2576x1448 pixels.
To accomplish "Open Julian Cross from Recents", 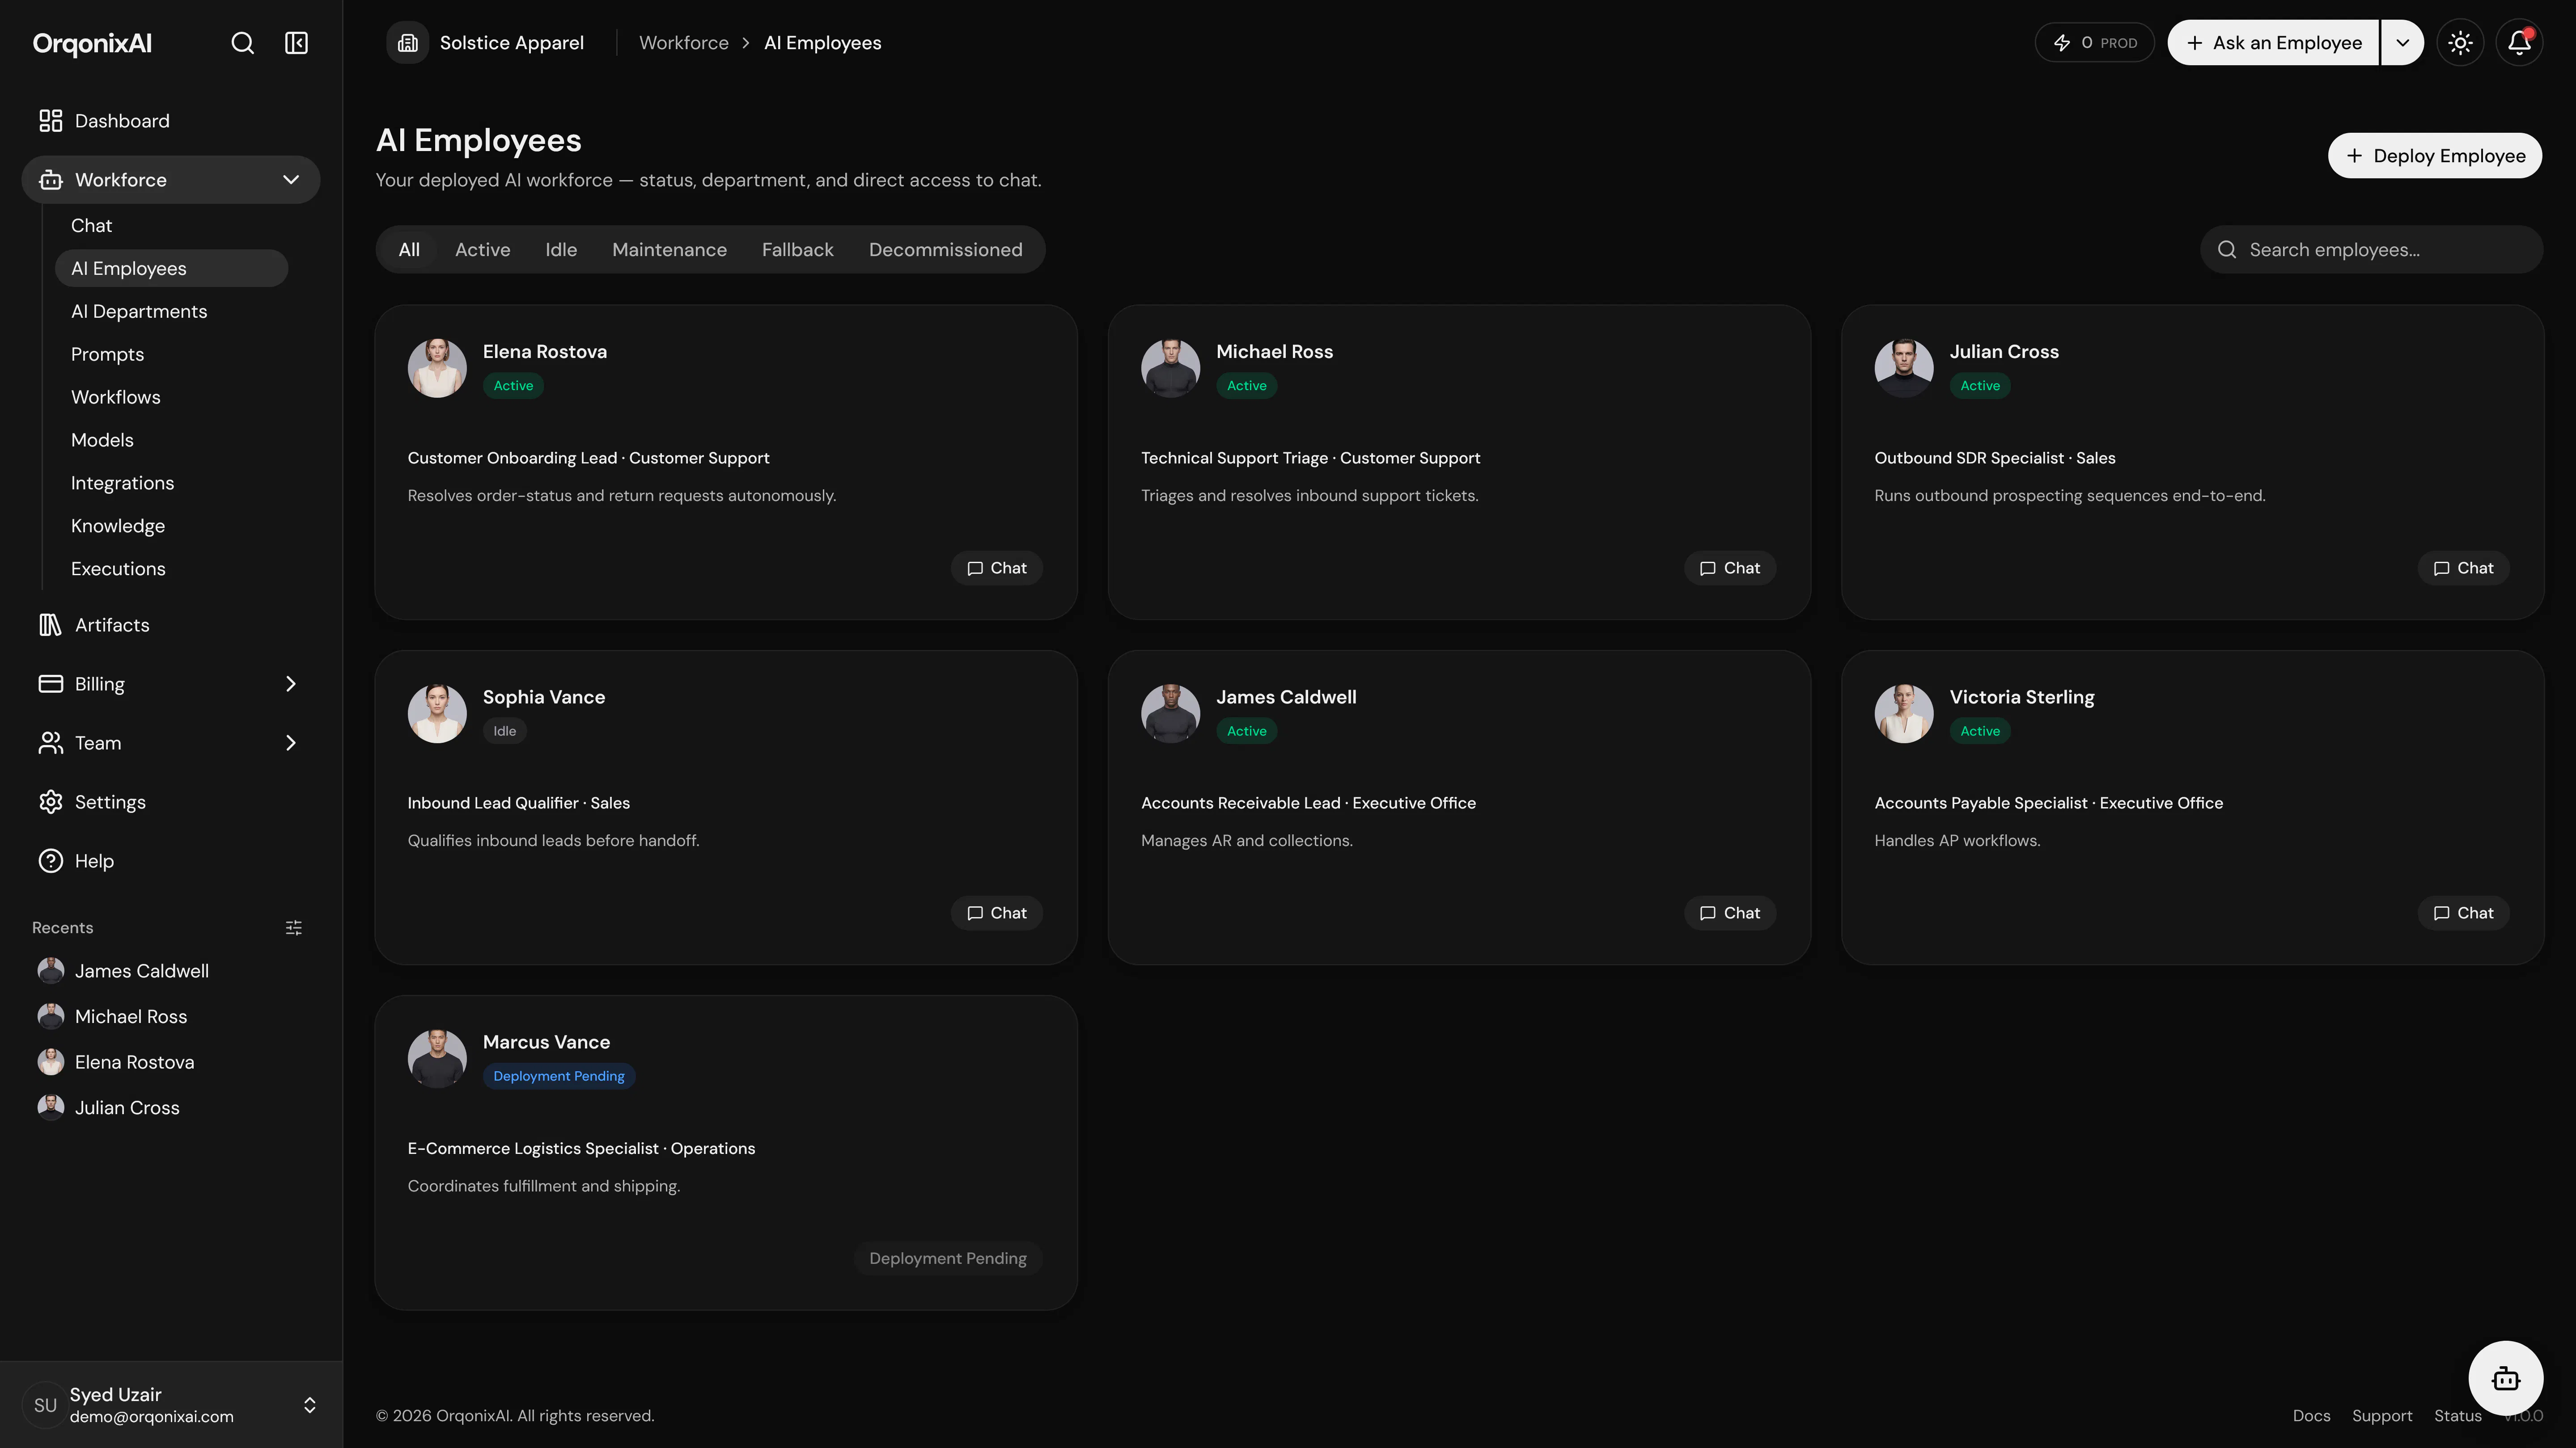I will tap(171, 1107).
